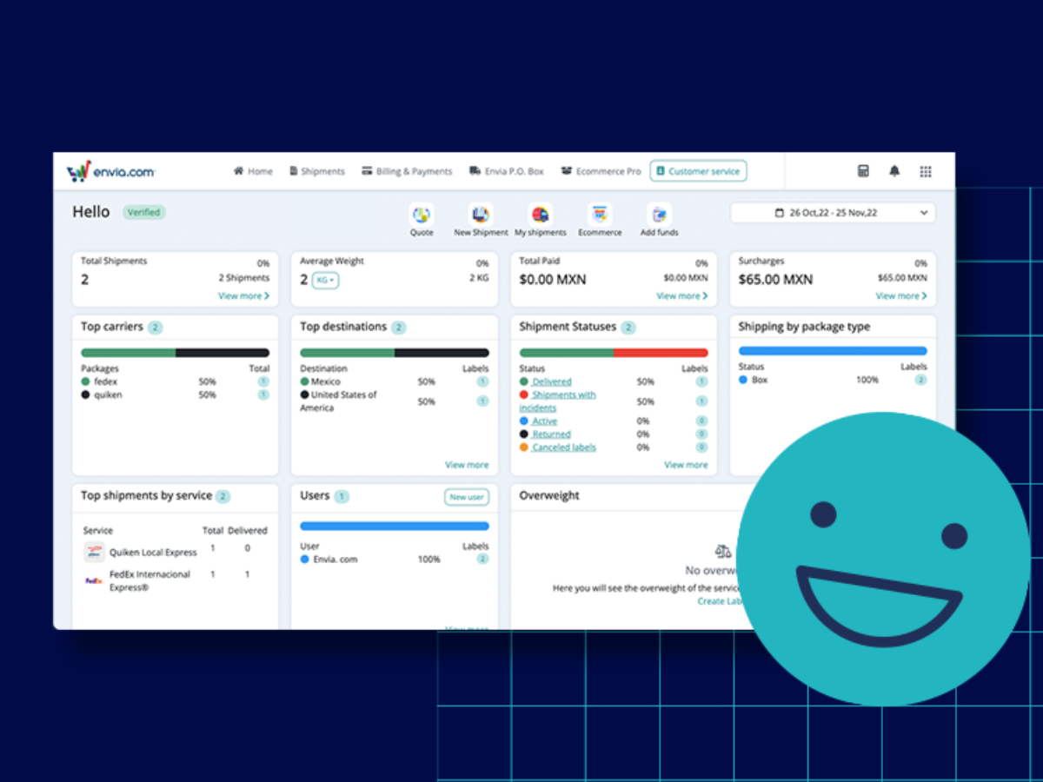Click the Customer service button
Image resolution: width=1043 pixels, height=782 pixels.
698,171
